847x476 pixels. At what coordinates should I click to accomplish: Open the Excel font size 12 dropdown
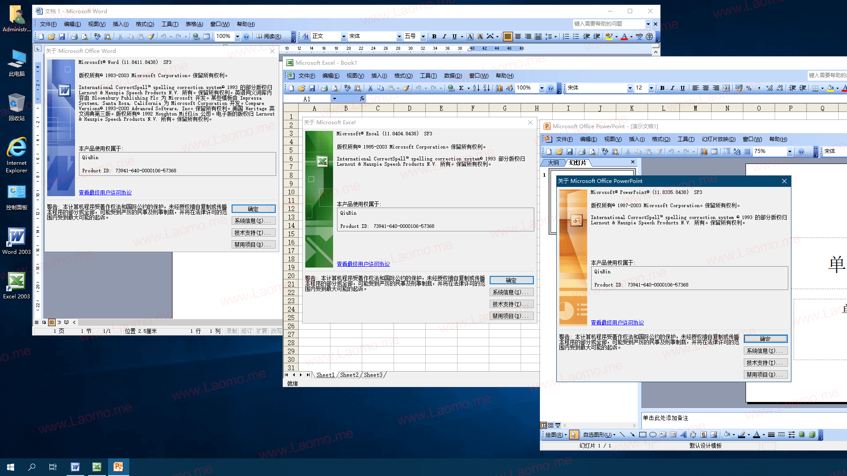tap(651, 88)
